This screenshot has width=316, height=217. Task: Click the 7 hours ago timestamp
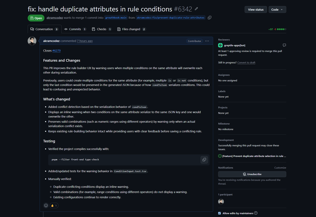click(x=85, y=41)
